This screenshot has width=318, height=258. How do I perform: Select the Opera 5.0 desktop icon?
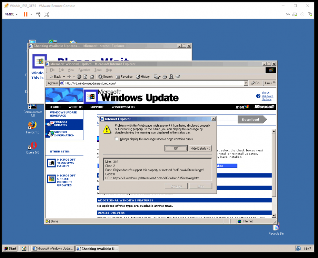(33, 146)
